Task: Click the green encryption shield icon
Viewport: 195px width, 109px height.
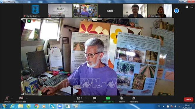Action: (29, 21)
